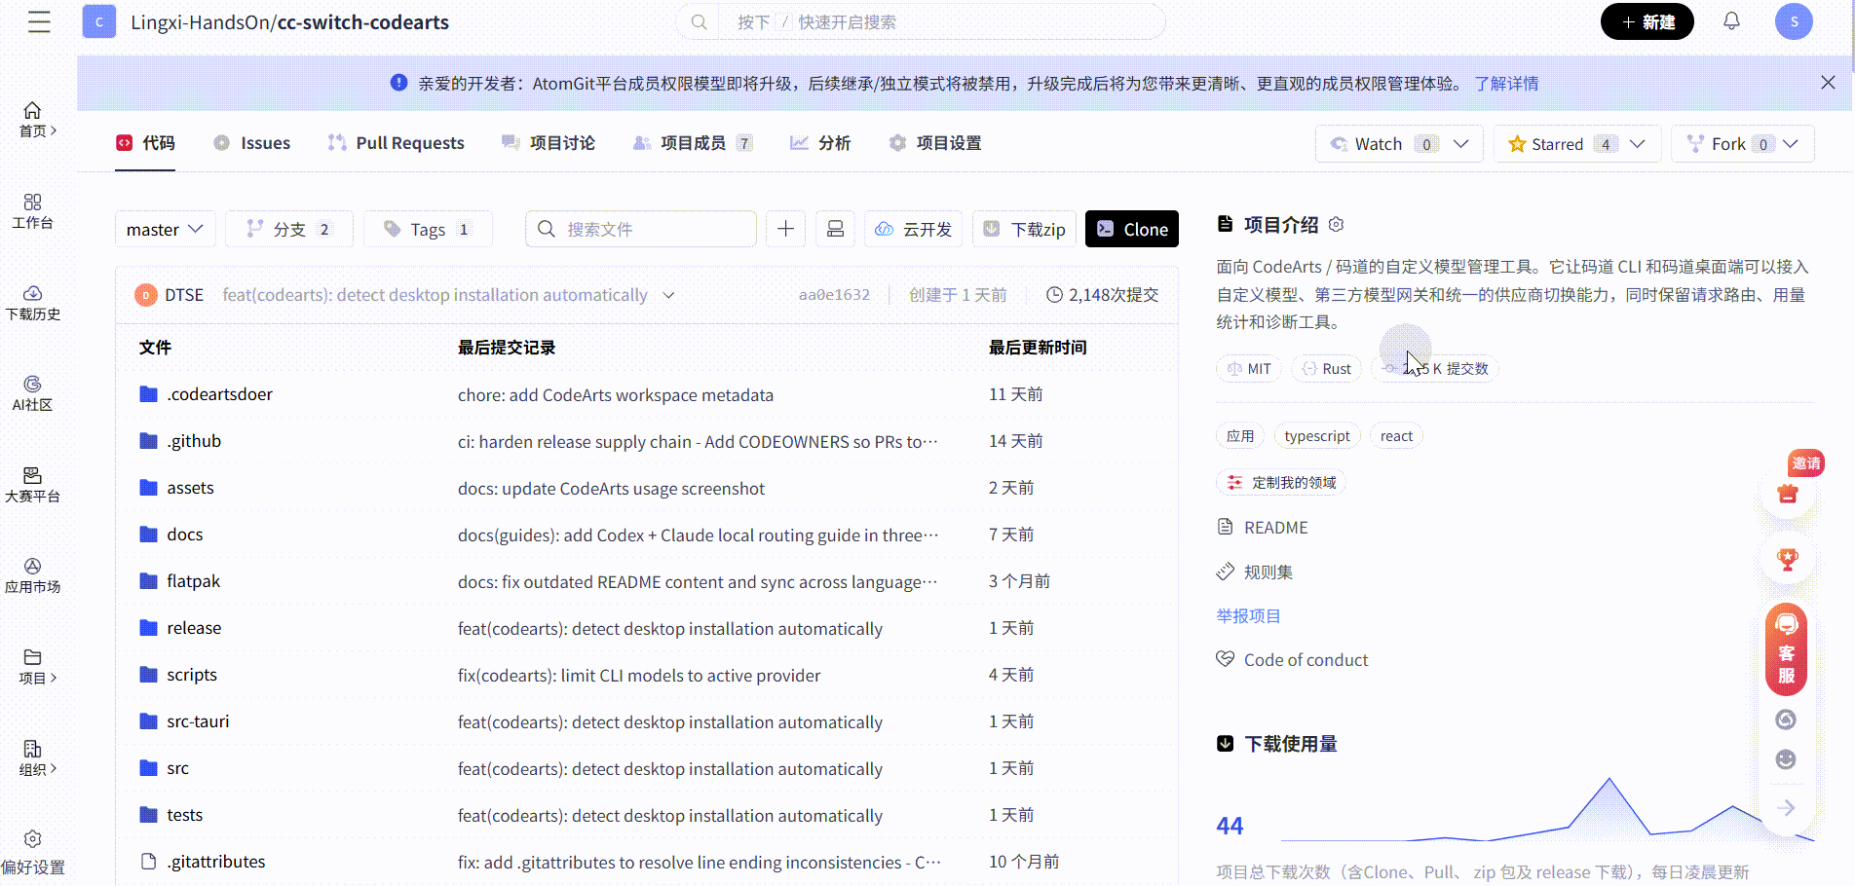Click the project avatar icon
The height and width of the screenshot is (886, 1855).
pos(99,21)
